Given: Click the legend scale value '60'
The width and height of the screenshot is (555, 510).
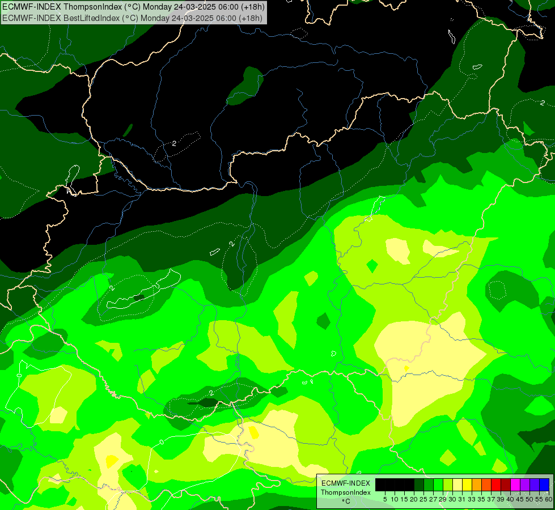Looking at the screenshot, I should click(x=549, y=499).
